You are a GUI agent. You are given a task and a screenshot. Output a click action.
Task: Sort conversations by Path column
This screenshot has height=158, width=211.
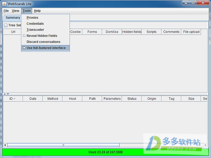(x=92, y=99)
